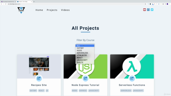Click the Node Express Tutorial title
Viewport: 171px width, 96px height.
(x=85, y=85)
